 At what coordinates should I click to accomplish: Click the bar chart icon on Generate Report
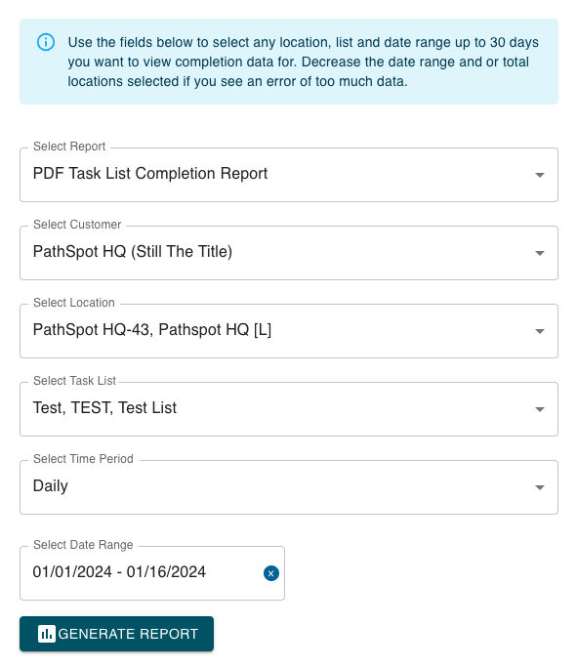click(46, 634)
